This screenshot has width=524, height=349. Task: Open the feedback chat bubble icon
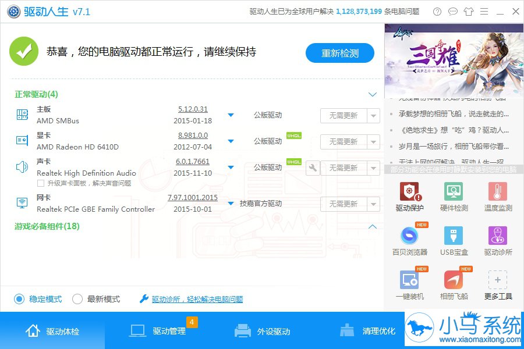[x=453, y=12]
